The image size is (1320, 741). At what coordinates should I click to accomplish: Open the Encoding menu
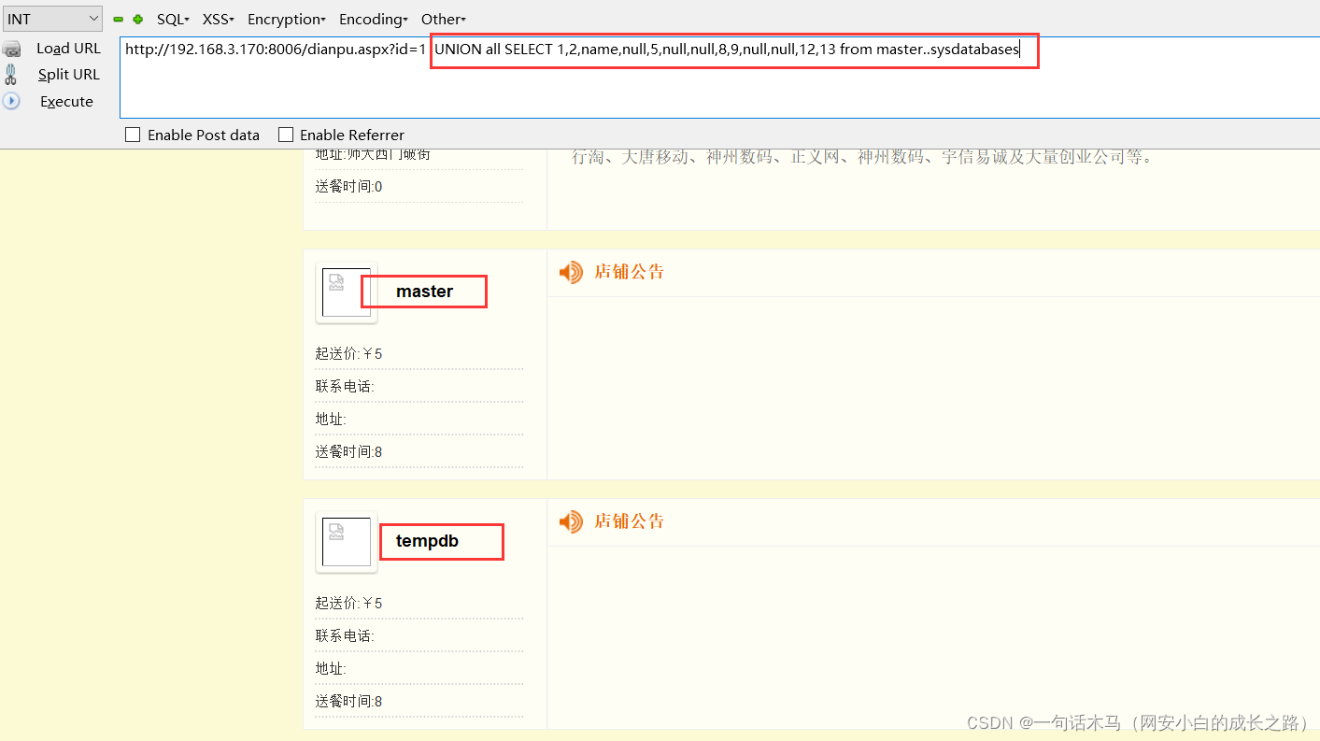[374, 19]
